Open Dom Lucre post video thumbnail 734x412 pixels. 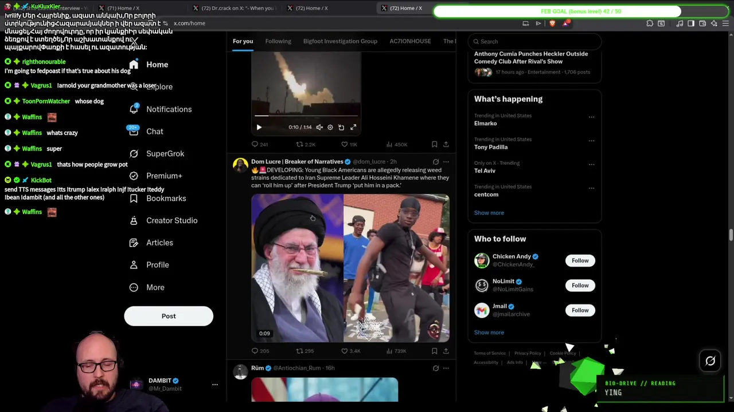(350, 268)
